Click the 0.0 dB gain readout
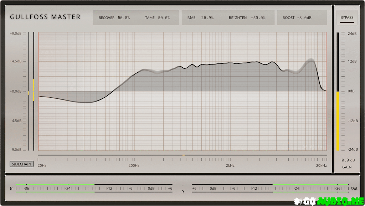This screenshot has height=206, width=365. pos(348,160)
